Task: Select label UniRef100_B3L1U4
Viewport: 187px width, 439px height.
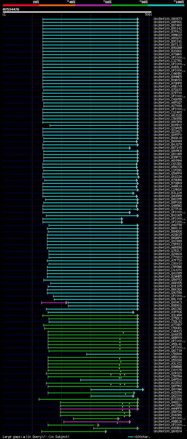Action: point(168,193)
